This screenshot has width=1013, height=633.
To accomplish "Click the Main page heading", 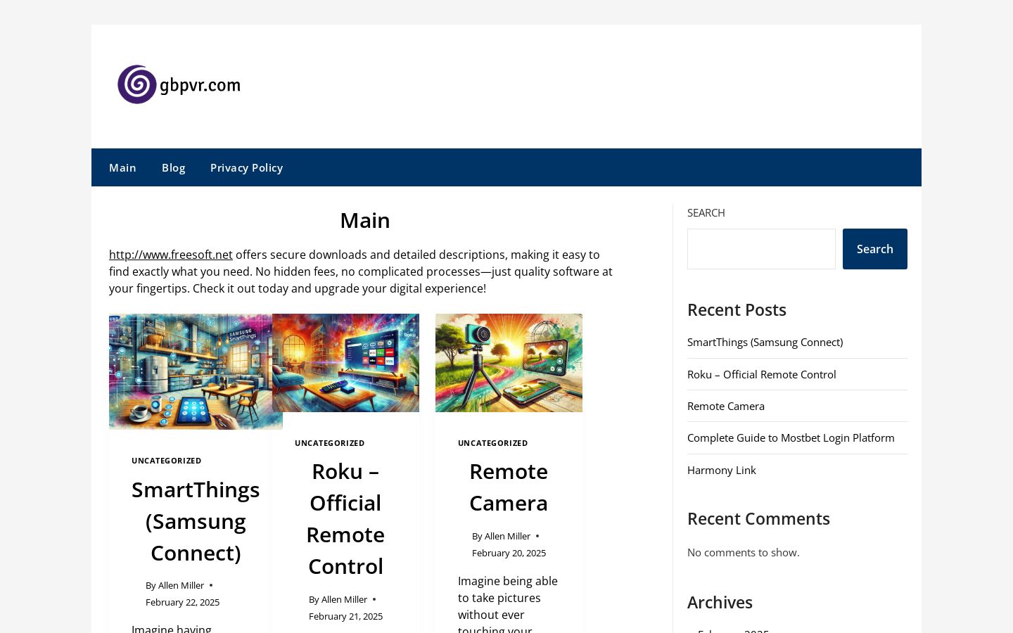I will point(365,220).
